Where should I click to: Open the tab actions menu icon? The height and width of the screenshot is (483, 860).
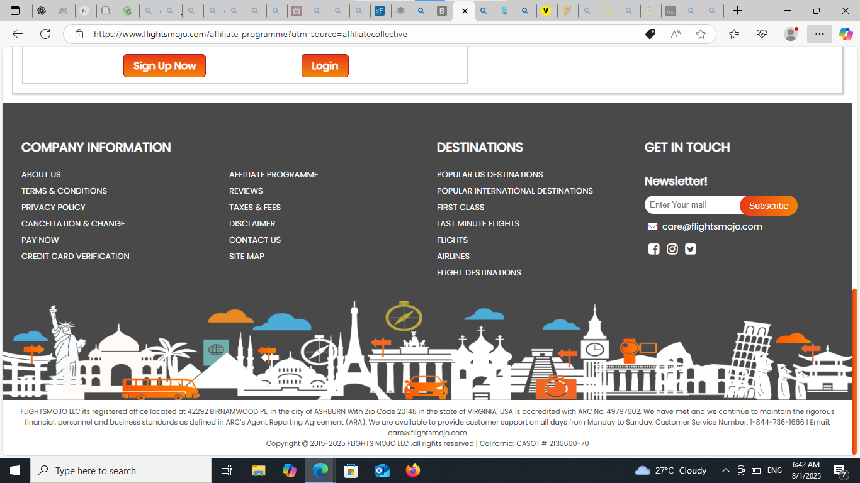click(x=15, y=11)
